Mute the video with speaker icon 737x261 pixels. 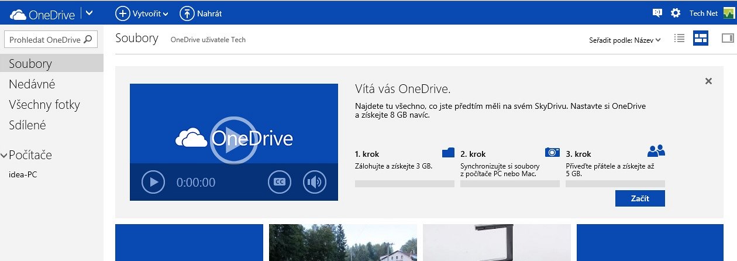(x=315, y=182)
